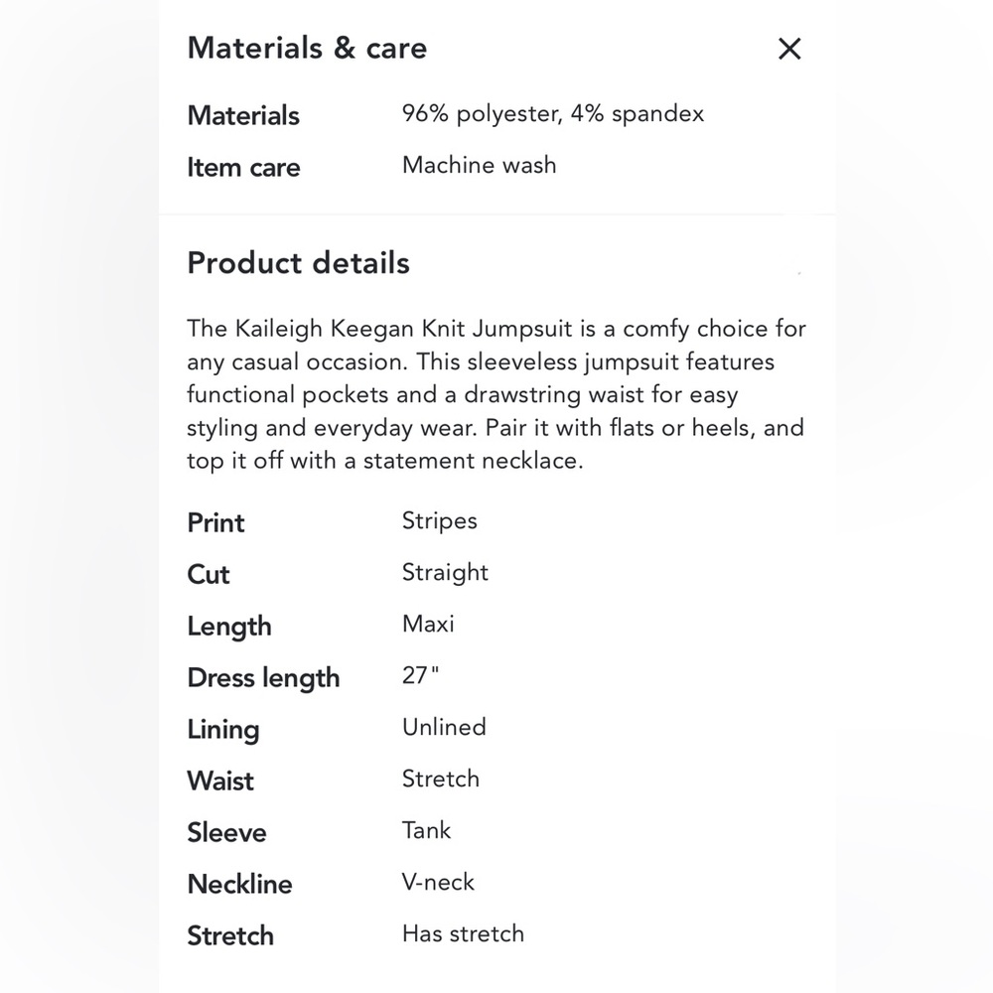Click the Maxi length value
The width and height of the screenshot is (993, 993).
pos(428,625)
